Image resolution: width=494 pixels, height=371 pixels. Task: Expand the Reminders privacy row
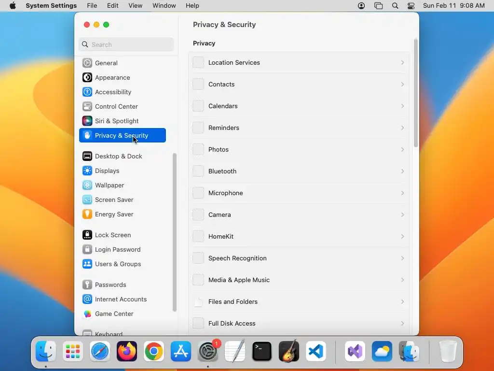[299, 128]
